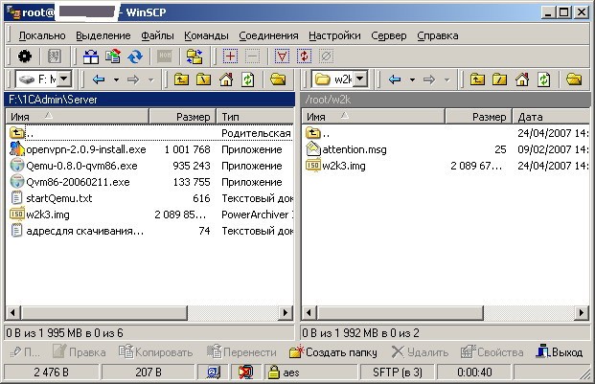Open the remote w2k directory dropdown
595x384 pixels.
pos(360,79)
